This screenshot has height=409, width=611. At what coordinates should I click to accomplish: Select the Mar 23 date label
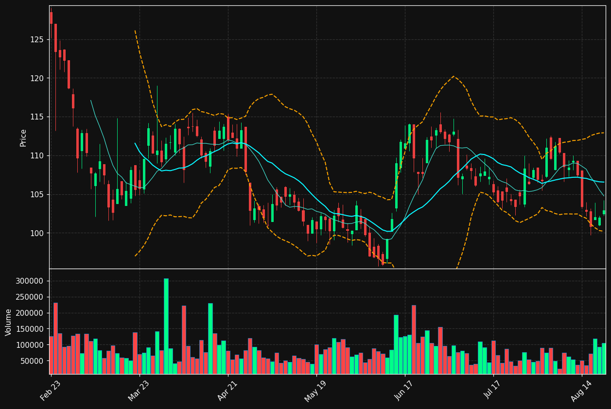[x=139, y=390]
